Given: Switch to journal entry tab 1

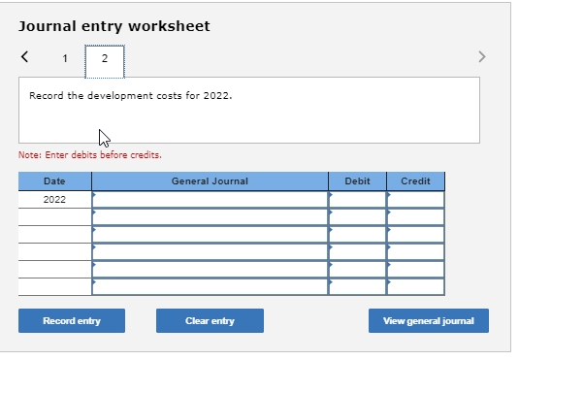Looking at the screenshot, I should pos(65,58).
